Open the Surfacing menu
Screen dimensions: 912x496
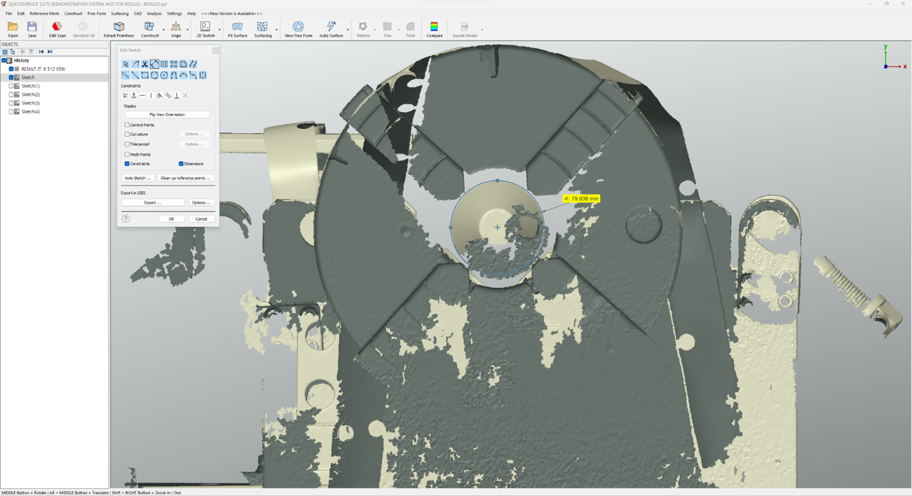click(x=119, y=13)
